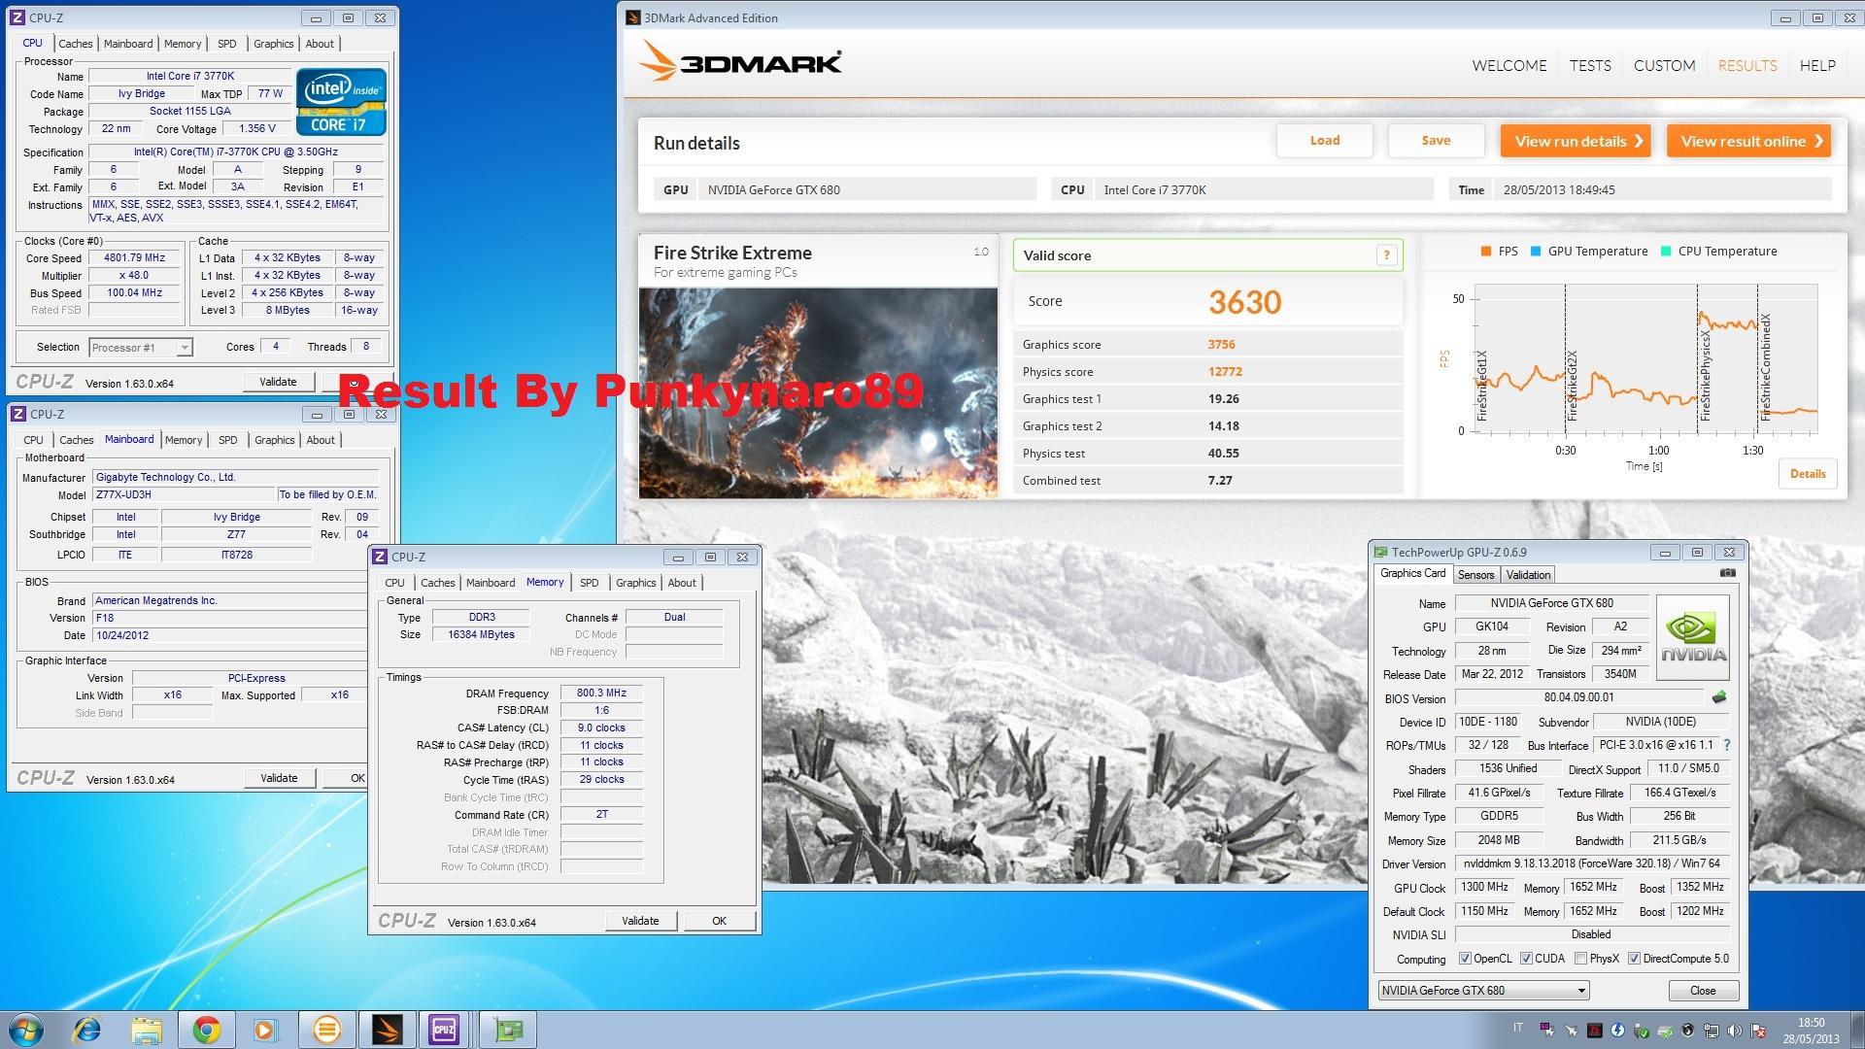Open the Caches tab in top CPU-Z window
Viewport: 1865px width, 1049px height.
point(75,44)
